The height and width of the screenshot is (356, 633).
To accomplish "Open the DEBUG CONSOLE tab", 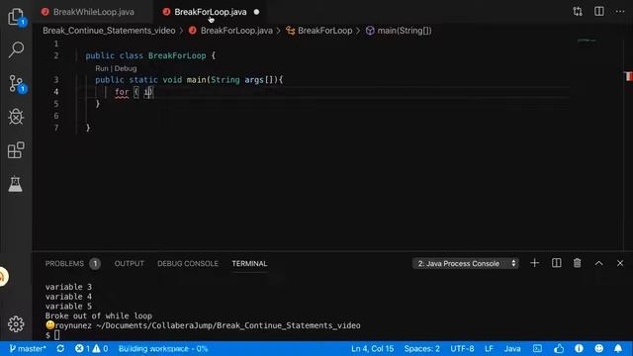I will pyautogui.click(x=188, y=264).
